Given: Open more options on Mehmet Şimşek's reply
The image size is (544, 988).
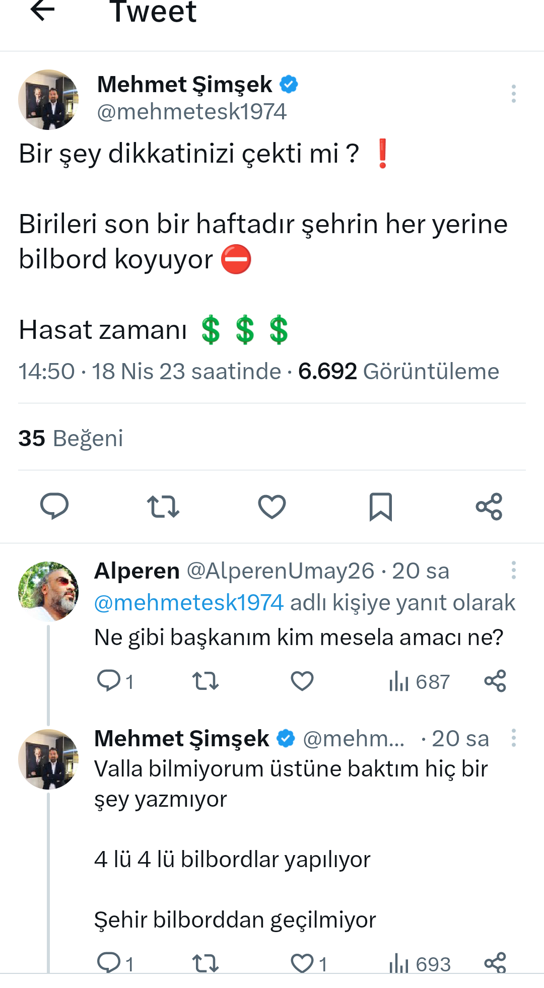Looking at the screenshot, I should (x=514, y=738).
